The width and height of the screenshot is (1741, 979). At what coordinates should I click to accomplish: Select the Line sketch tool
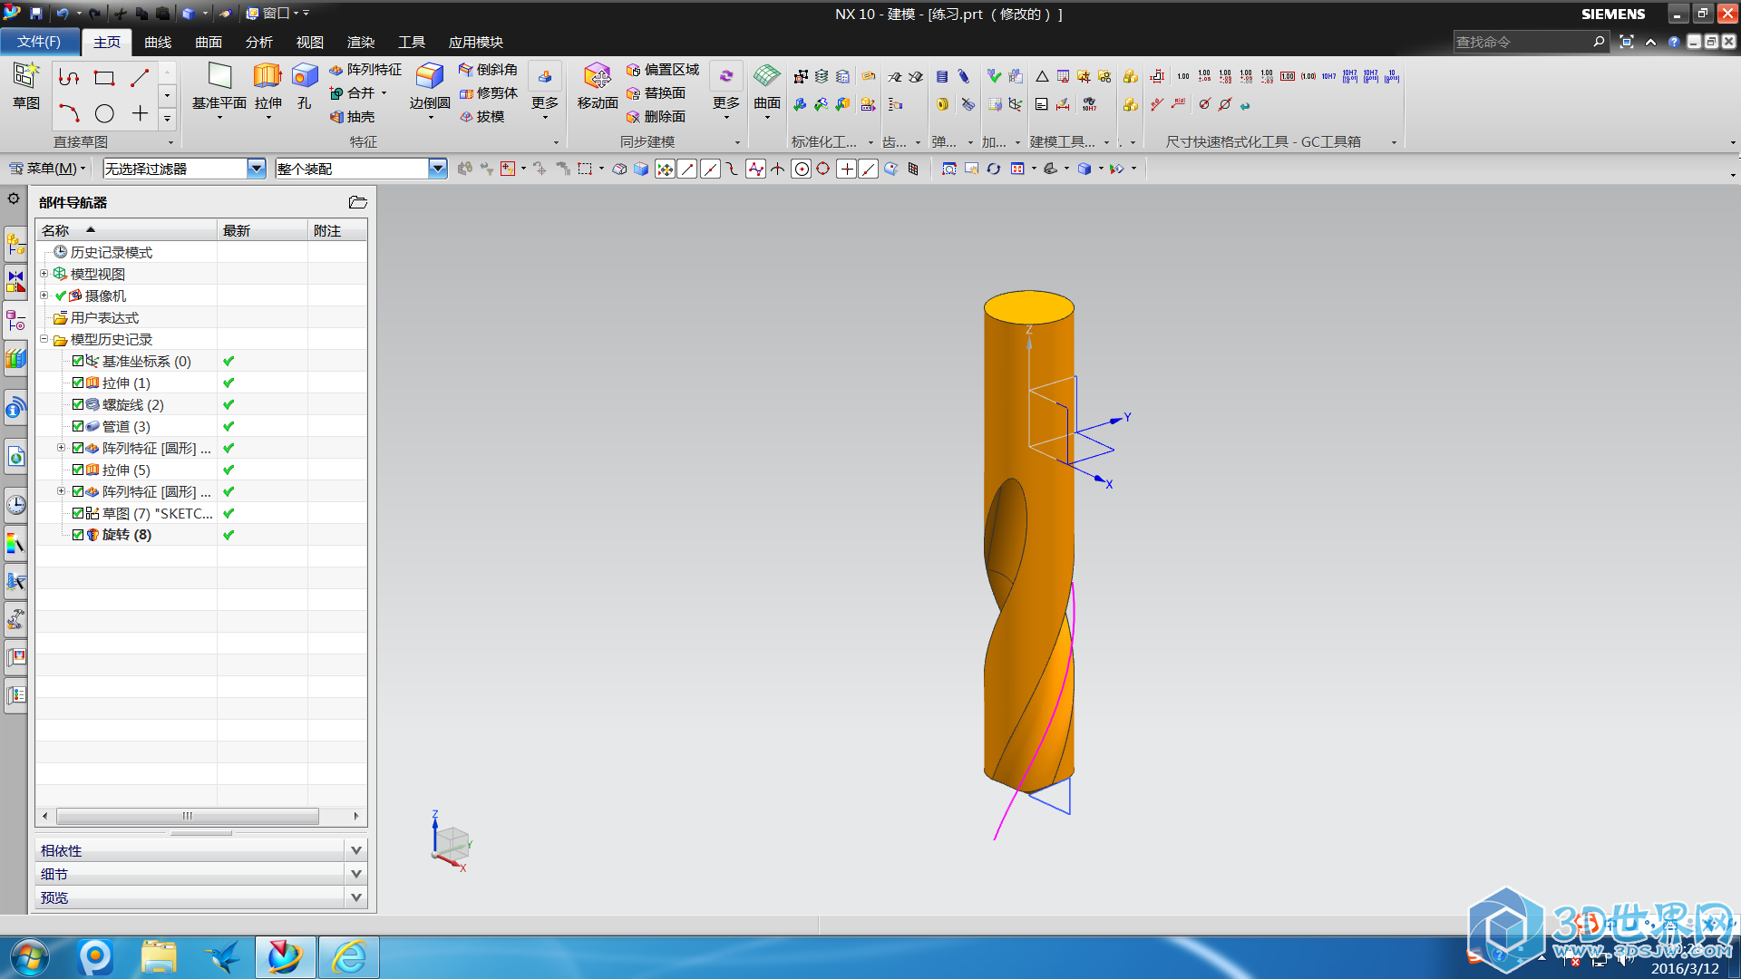(140, 78)
